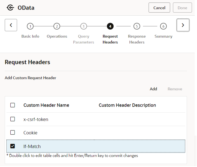
Task: Click the Request Headers section heading
Action: [27, 62]
